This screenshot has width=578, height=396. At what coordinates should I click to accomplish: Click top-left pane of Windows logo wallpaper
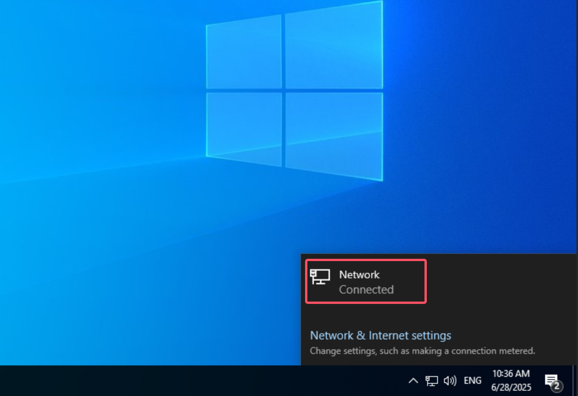[244, 54]
